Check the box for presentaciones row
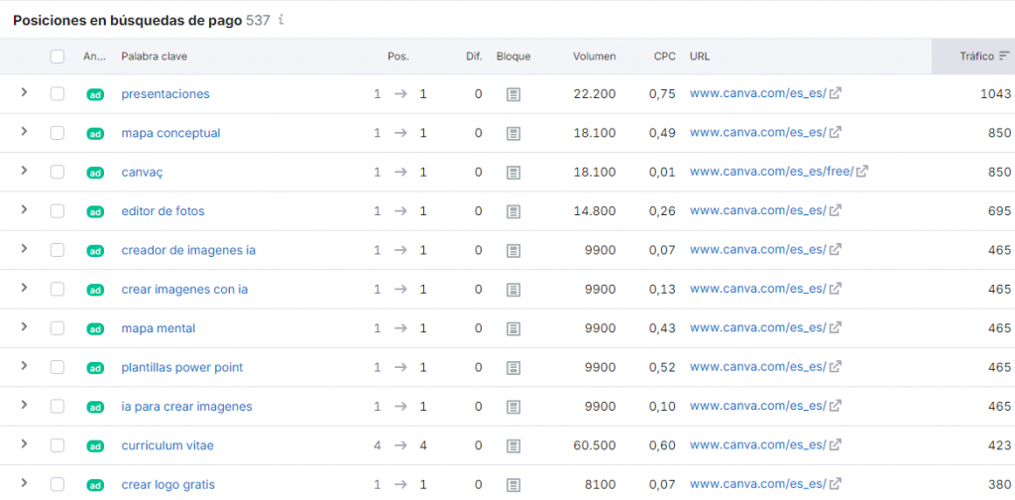This screenshot has height=500, width=1015. pos(57,94)
